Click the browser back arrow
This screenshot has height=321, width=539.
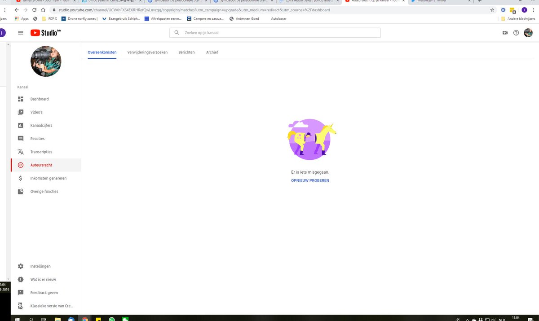pos(17,10)
